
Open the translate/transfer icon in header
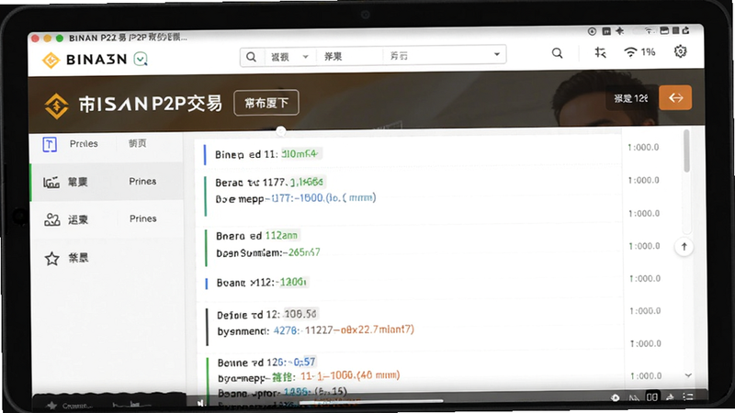click(600, 52)
